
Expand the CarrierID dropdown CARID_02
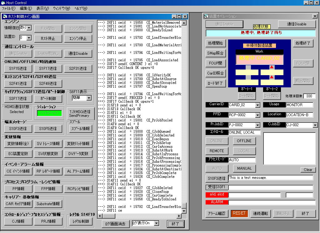[258, 105]
